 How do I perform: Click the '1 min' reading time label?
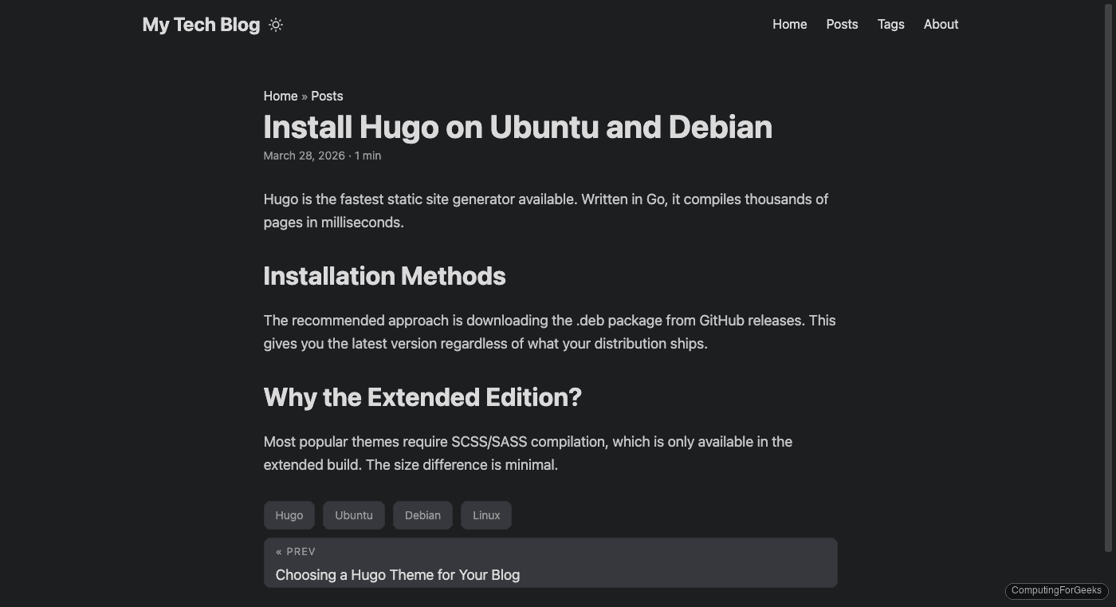(x=368, y=156)
